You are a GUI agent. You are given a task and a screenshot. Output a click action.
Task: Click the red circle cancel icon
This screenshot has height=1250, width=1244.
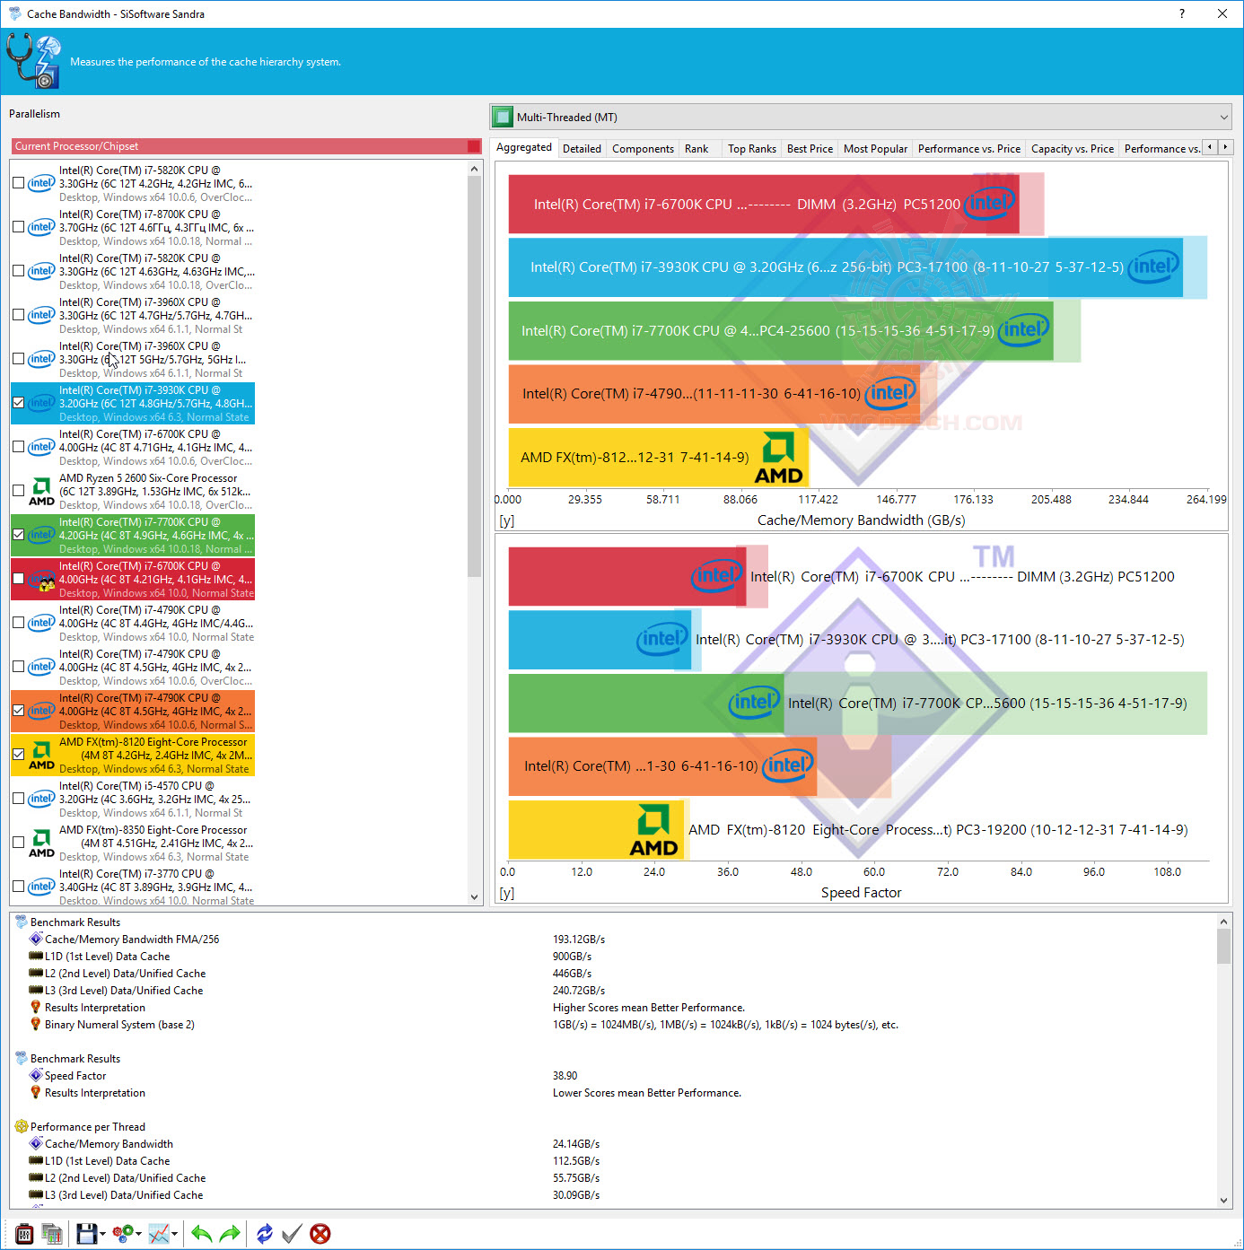coord(320,1234)
